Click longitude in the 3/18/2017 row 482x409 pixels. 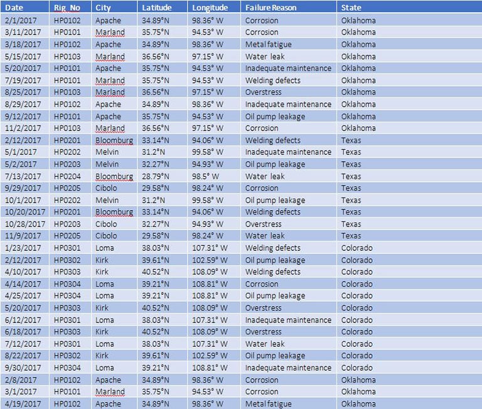208,45
